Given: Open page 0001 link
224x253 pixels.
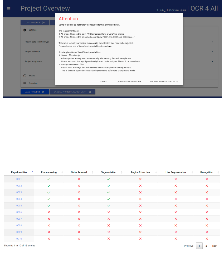Looking at the screenshot, I should (x=19, y=179).
